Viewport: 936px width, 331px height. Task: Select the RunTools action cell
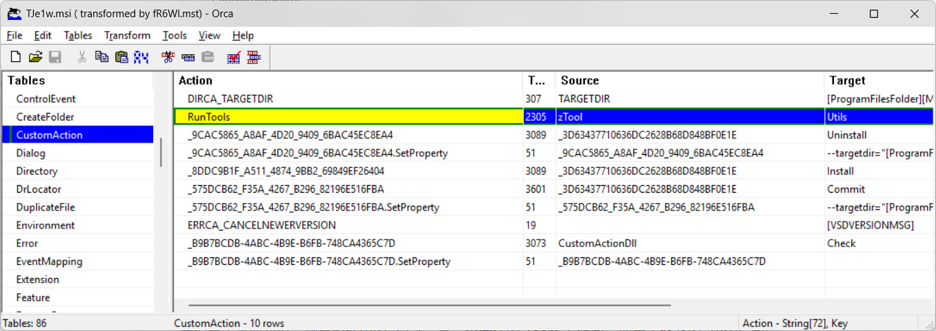point(348,117)
